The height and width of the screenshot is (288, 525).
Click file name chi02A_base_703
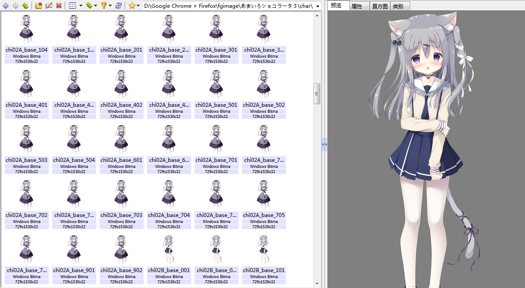(121, 215)
